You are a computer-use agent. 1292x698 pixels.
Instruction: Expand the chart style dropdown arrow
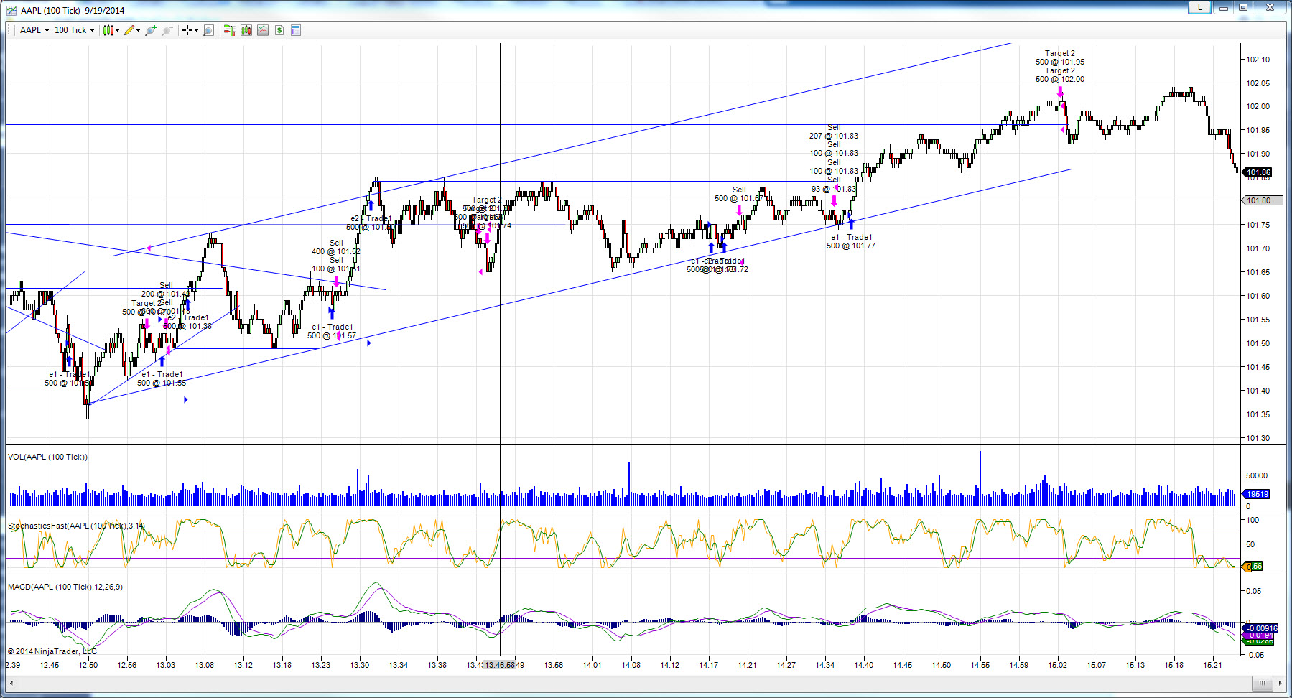click(x=117, y=30)
